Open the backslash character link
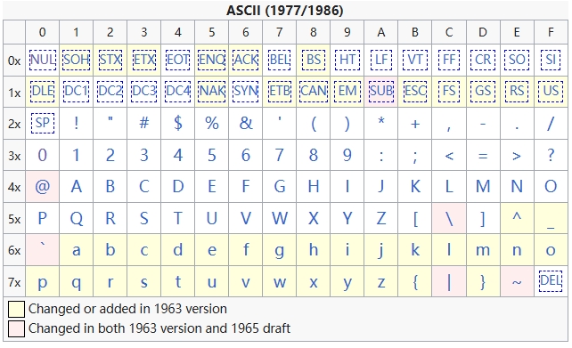The height and width of the screenshot is (348, 572). pos(449,219)
